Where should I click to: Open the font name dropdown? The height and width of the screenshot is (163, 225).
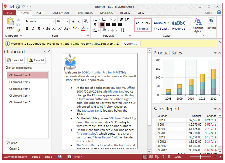pos(54,22)
